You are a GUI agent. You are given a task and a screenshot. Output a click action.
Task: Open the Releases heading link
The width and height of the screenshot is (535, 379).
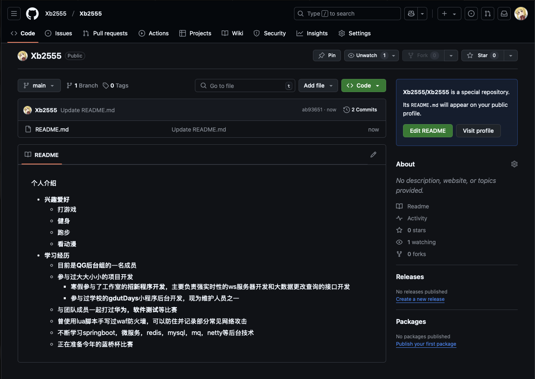coord(410,277)
